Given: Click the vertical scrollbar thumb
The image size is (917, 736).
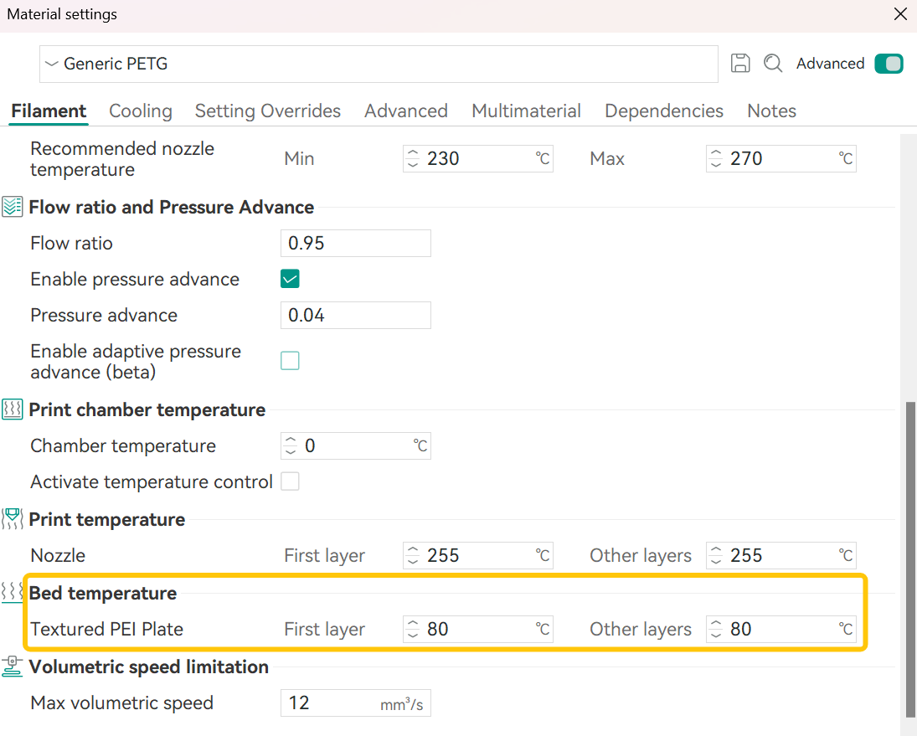Looking at the screenshot, I should pyautogui.click(x=909, y=557).
